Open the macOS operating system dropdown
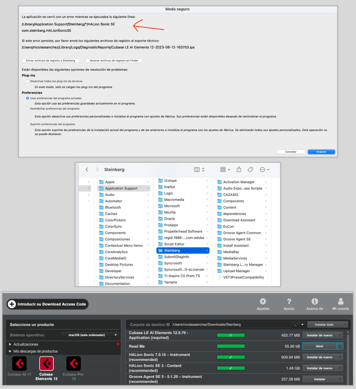Image resolution: width=356 pixels, height=389 pixels. [x=90, y=335]
